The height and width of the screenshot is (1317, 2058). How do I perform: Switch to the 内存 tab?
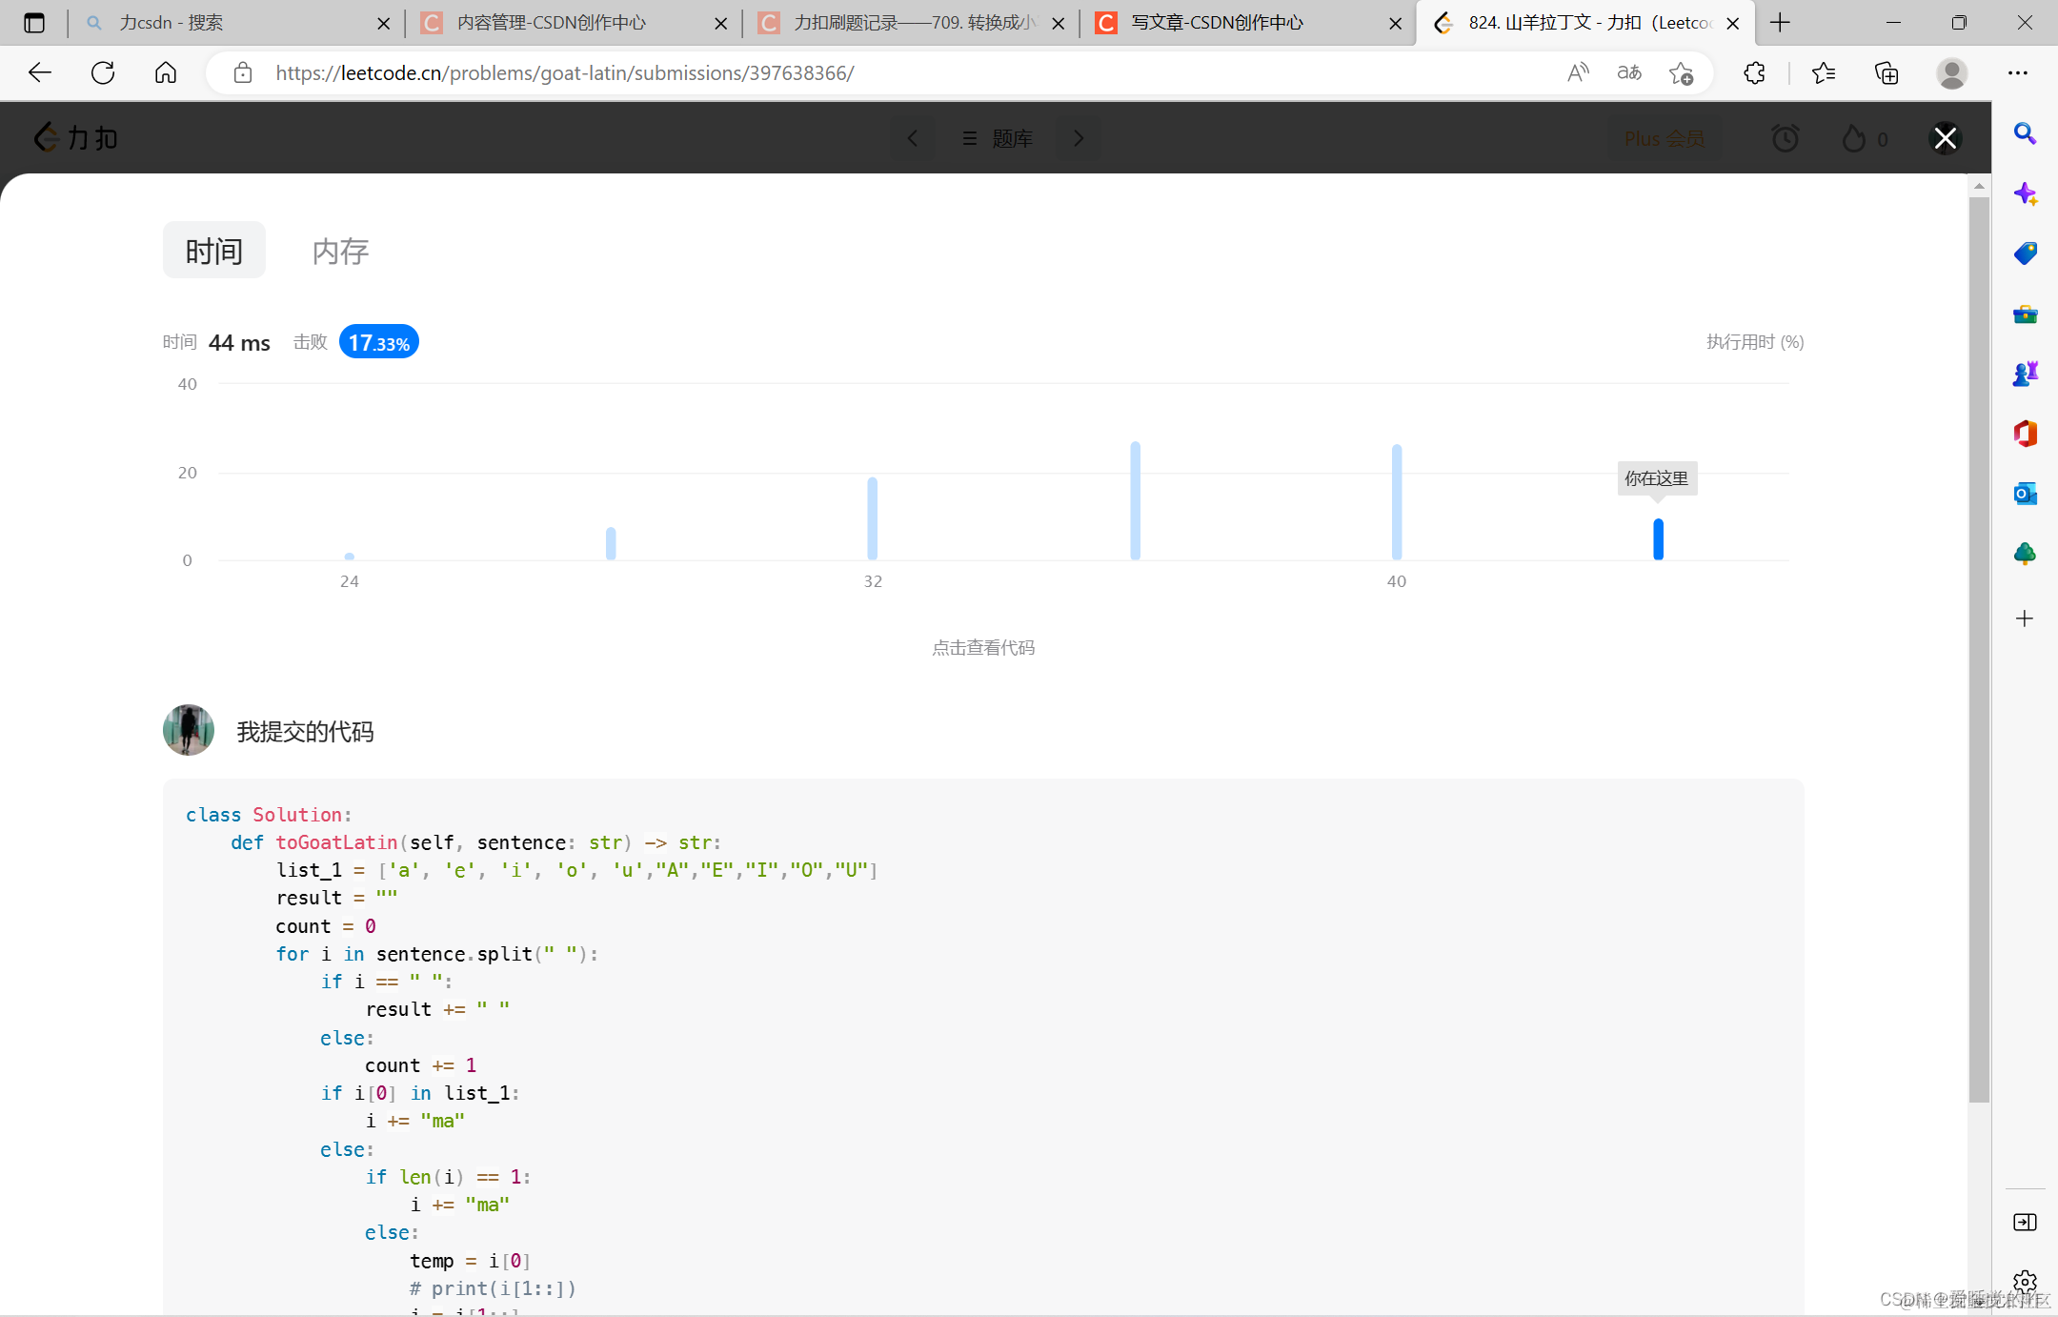[x=340, y=252]
